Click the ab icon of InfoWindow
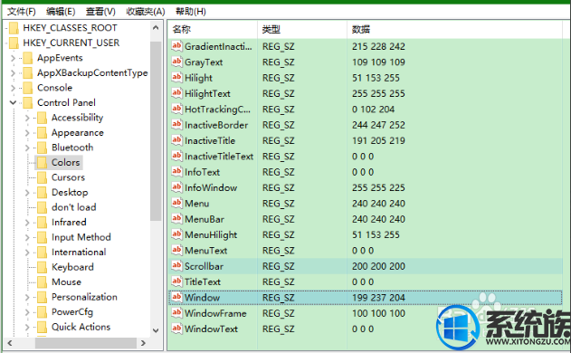 coord(176,187)
